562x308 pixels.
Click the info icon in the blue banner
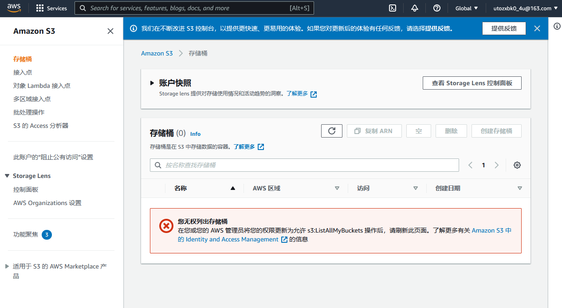133,28
